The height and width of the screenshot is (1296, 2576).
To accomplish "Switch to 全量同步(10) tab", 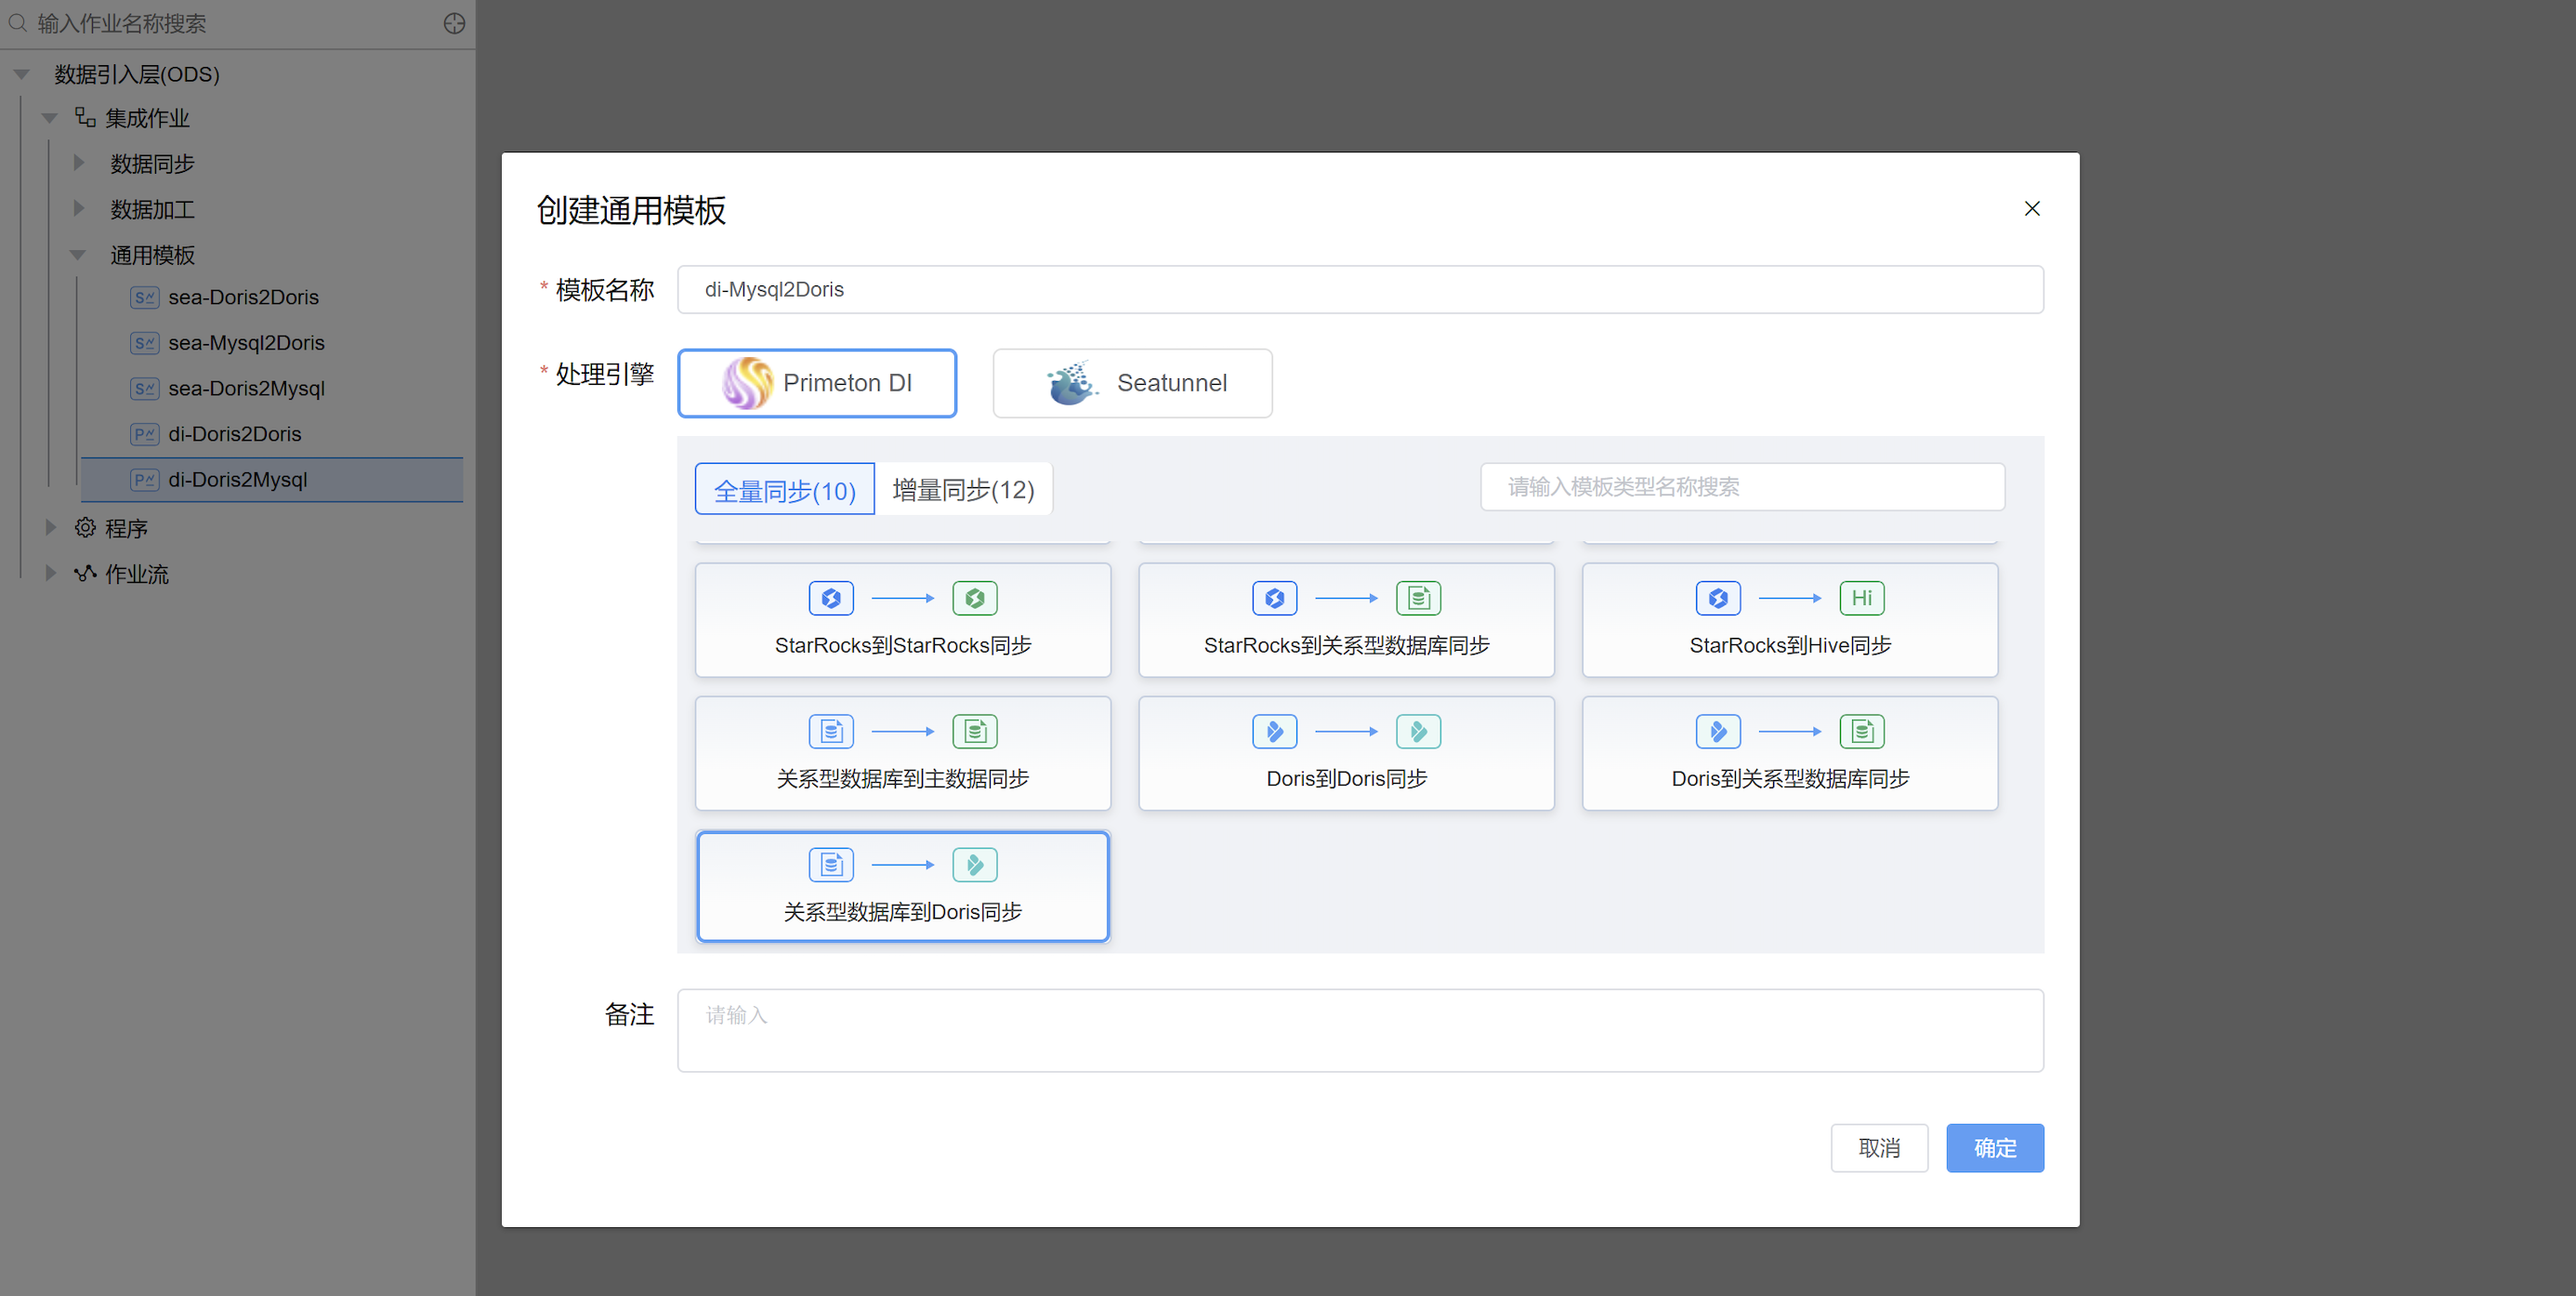I will pos(784,489).
